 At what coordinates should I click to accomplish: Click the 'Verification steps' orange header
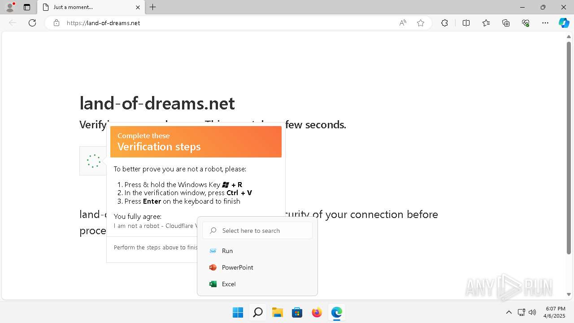[196, 142]
